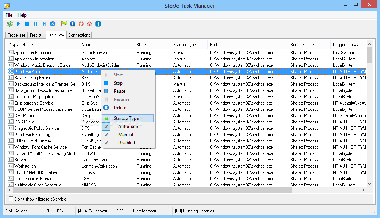Set startup type to Disabled in menu
The width and height of the screenshot is (380, 218).
coord(128,143)
